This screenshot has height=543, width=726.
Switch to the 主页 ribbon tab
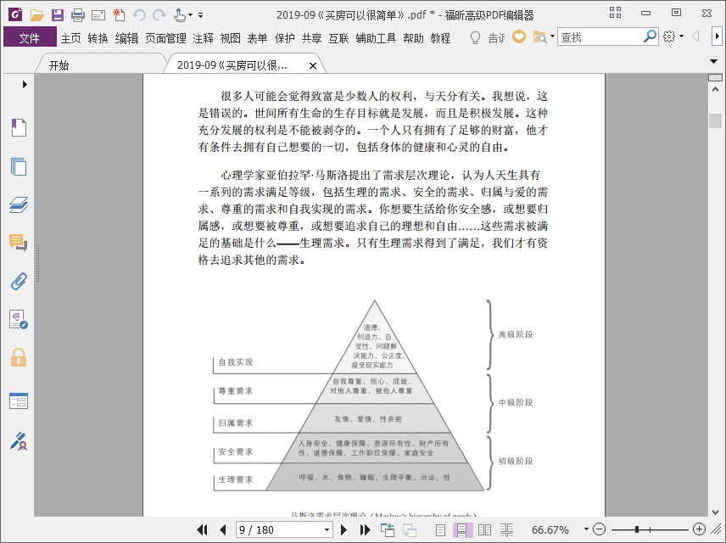coord(71,38)
